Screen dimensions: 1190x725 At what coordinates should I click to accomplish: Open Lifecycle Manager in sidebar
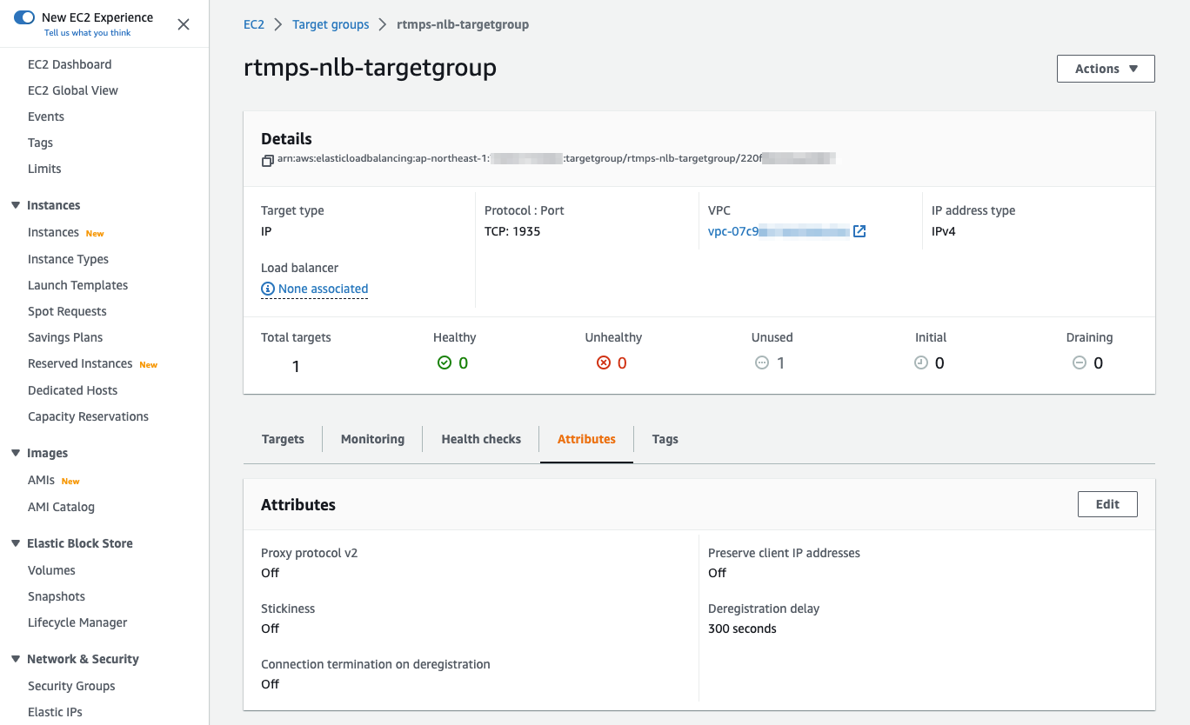pos(77,622)
